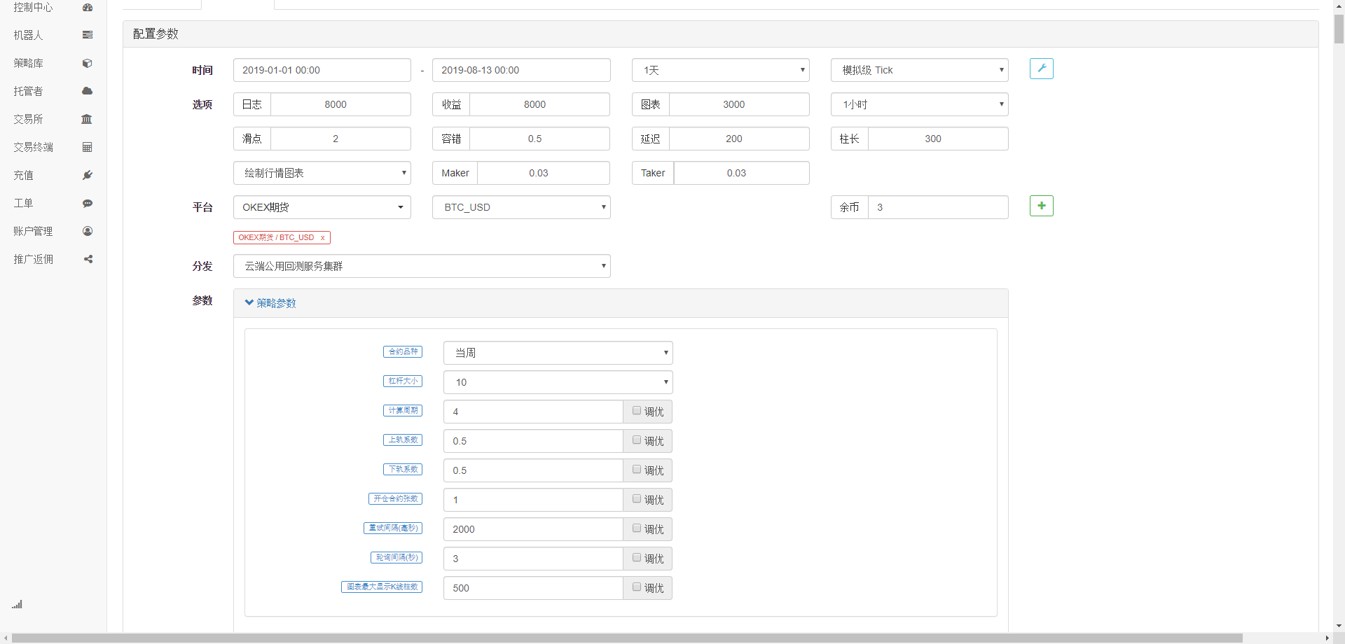Collapse the 策略参数 section
This screenshot has width=1345, height=644.
tap(270, 303)
